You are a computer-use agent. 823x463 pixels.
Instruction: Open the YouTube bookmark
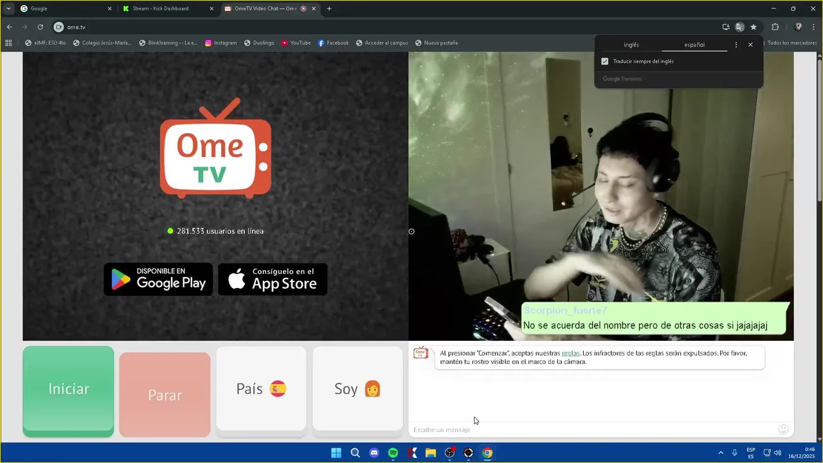tap(296, 43)
